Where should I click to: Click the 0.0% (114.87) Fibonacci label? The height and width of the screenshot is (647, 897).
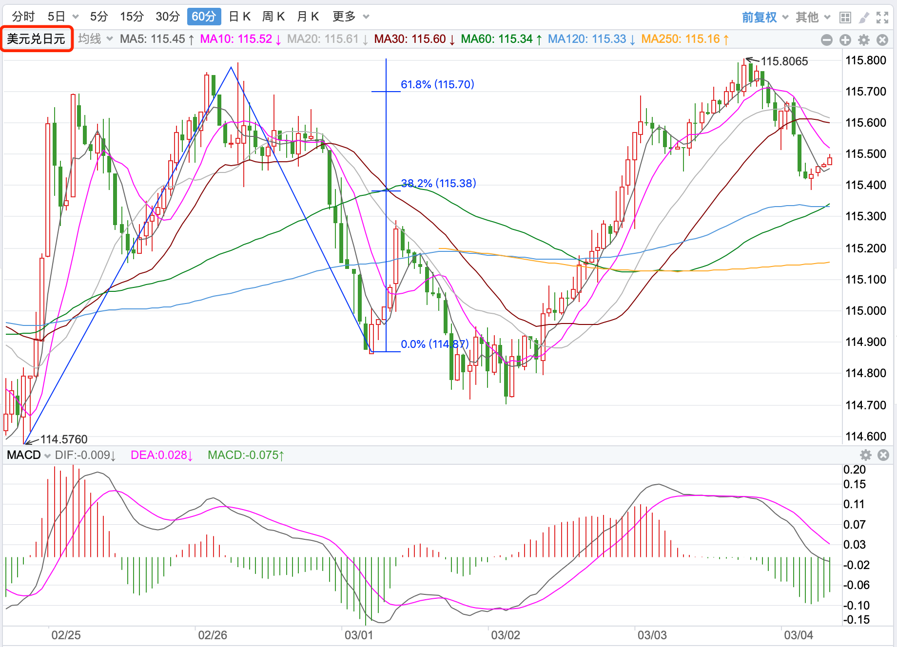pyautogui.click(x=435, y=344)
